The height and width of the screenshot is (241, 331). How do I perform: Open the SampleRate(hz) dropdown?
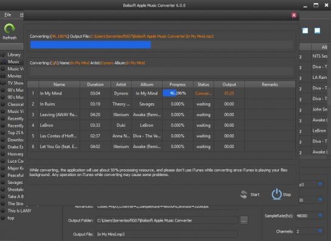[309, 216]
